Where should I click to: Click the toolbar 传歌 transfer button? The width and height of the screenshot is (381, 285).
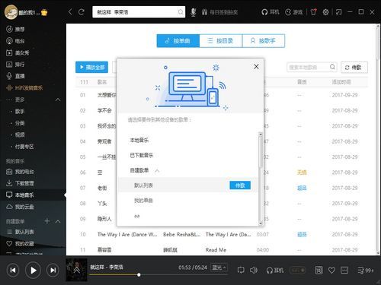[354, 67]
